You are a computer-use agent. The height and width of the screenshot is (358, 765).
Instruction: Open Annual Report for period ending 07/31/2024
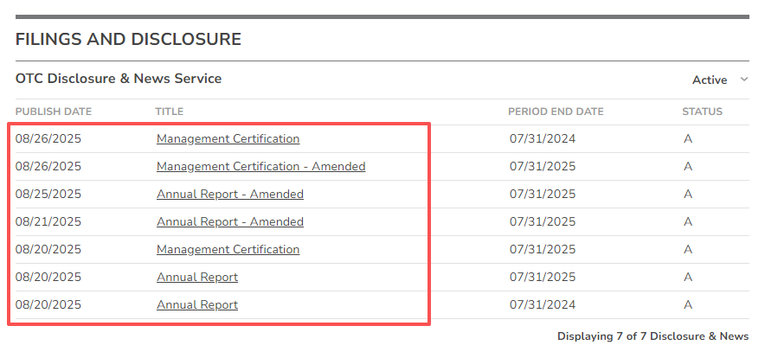click(x=197, y=304)
